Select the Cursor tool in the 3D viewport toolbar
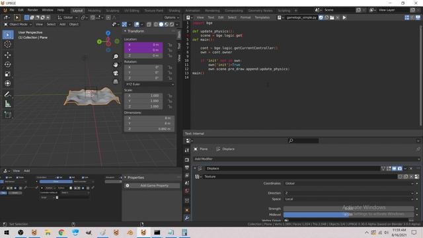The width and height of the screenshot is (423, 238). [7, 44]
